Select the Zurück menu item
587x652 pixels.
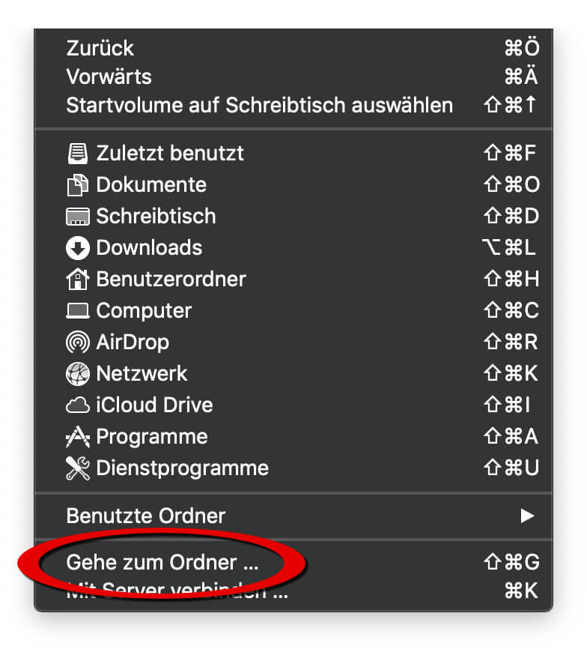tap(100, 48)
